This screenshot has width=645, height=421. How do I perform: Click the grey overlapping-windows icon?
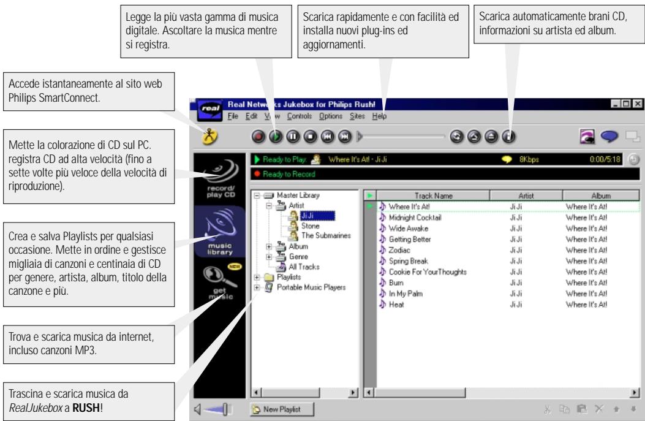[x=632, y=136]
